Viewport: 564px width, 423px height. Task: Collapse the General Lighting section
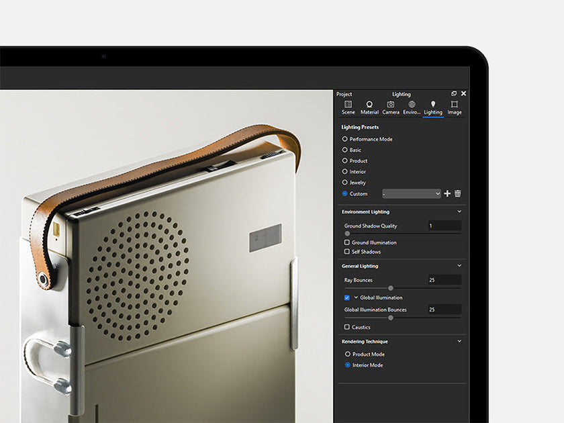(x=459, y=265)
